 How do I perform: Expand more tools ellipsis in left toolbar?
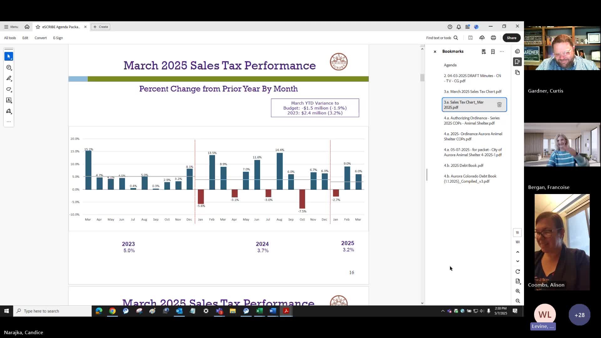[x=9, y=122]
